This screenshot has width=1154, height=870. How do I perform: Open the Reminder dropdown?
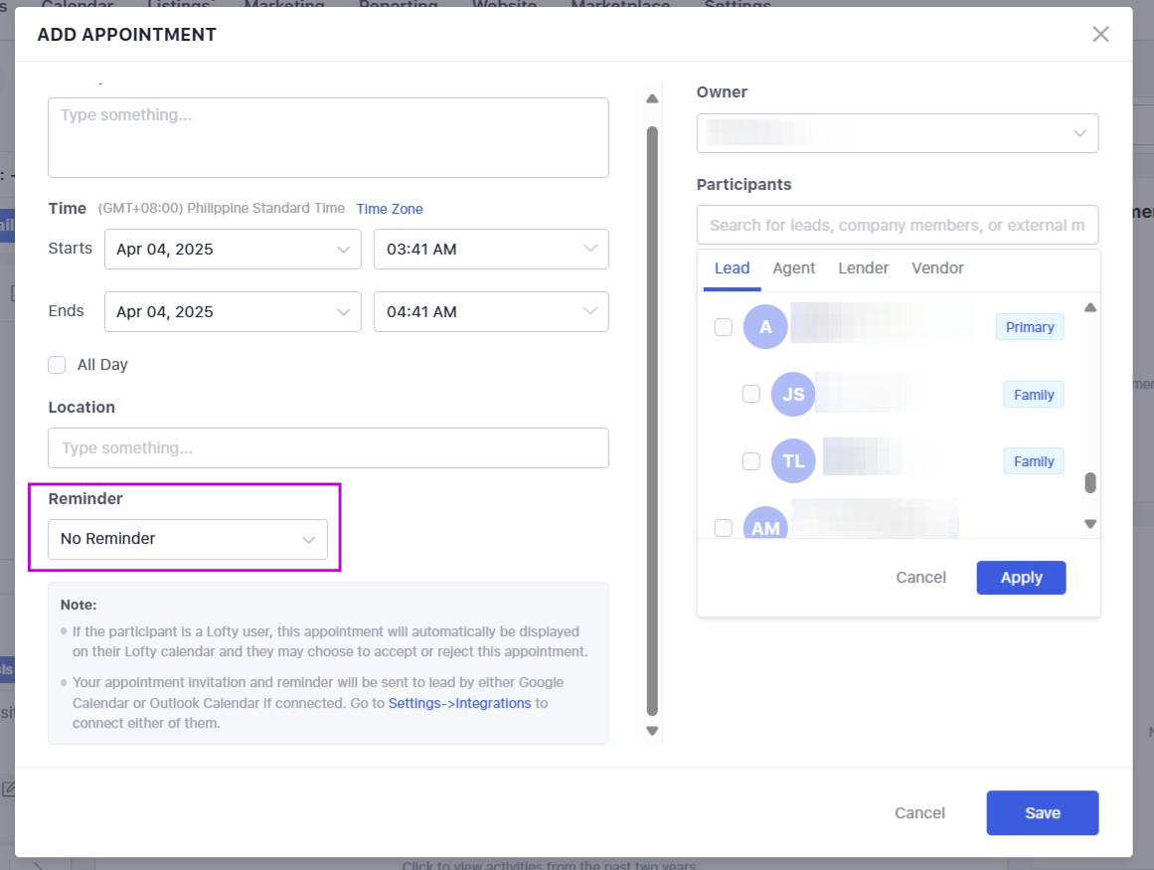coord(188,539)
